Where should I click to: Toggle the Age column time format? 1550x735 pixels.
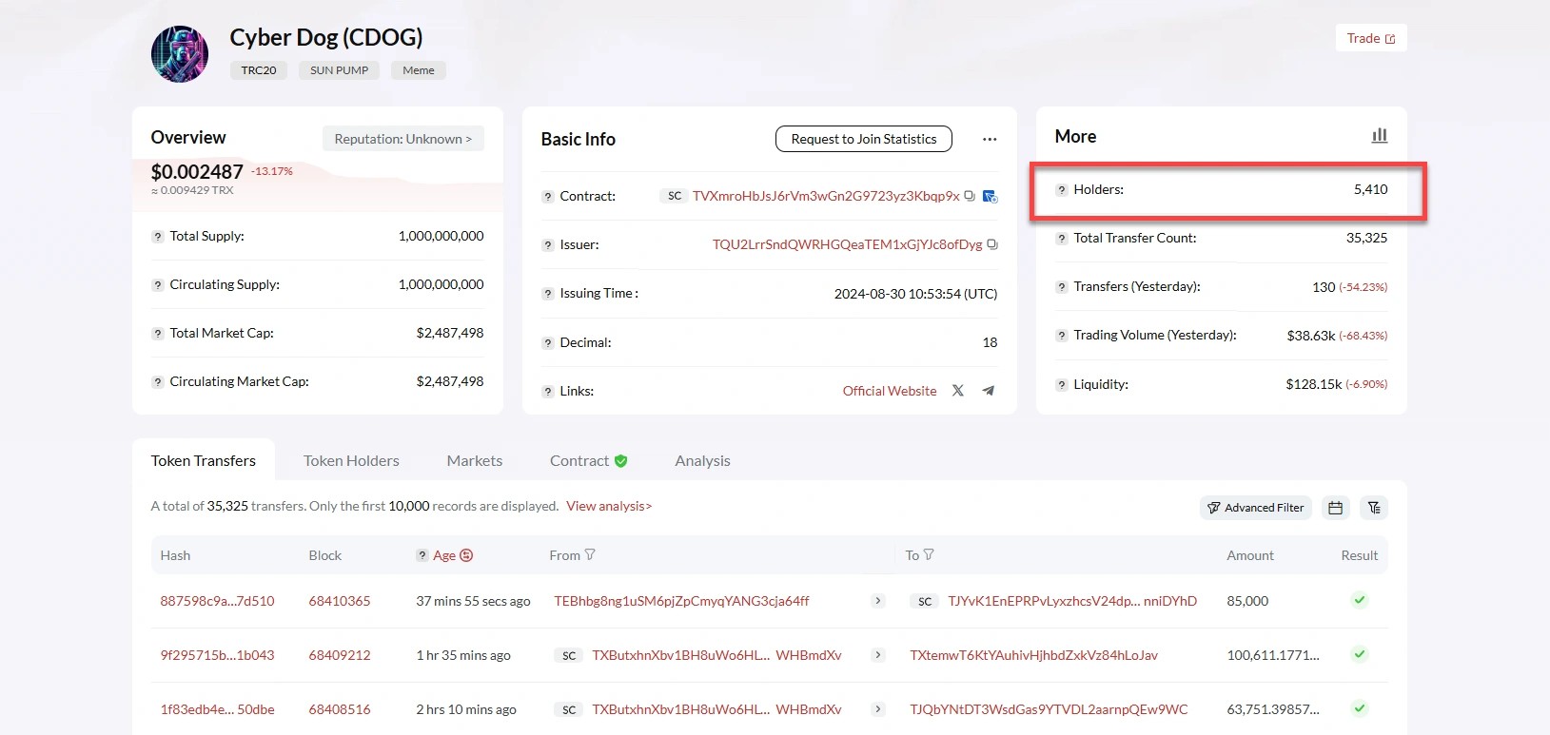466,555
